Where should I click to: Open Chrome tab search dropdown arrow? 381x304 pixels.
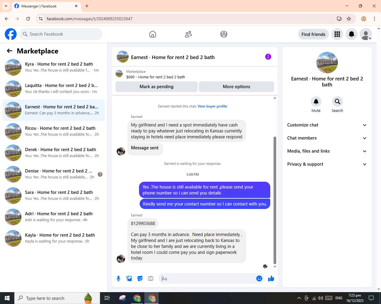click(x=6, y=6)
